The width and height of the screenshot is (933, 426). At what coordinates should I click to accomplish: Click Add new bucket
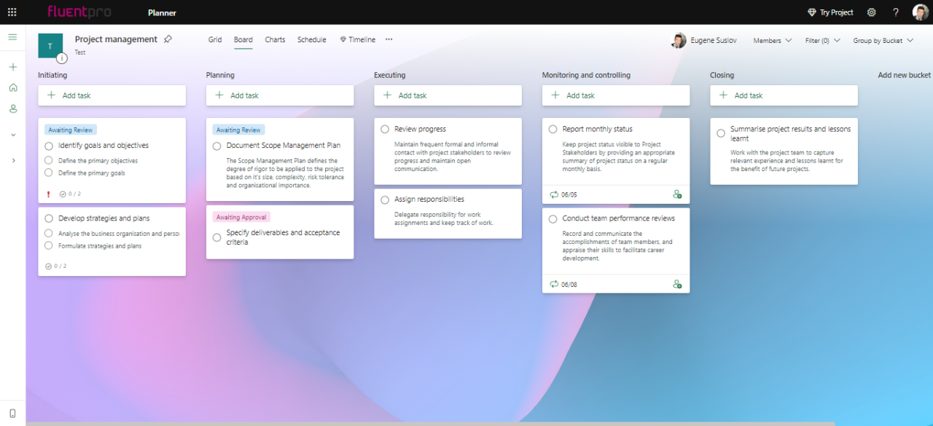[x=904, y=74]
